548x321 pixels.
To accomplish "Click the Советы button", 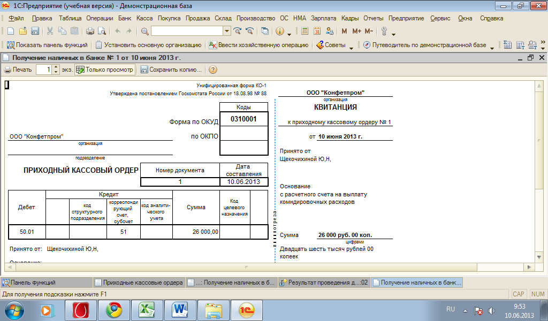I will (x=331, y=45).
